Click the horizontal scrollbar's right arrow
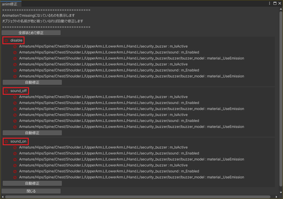 pos(276,197)
